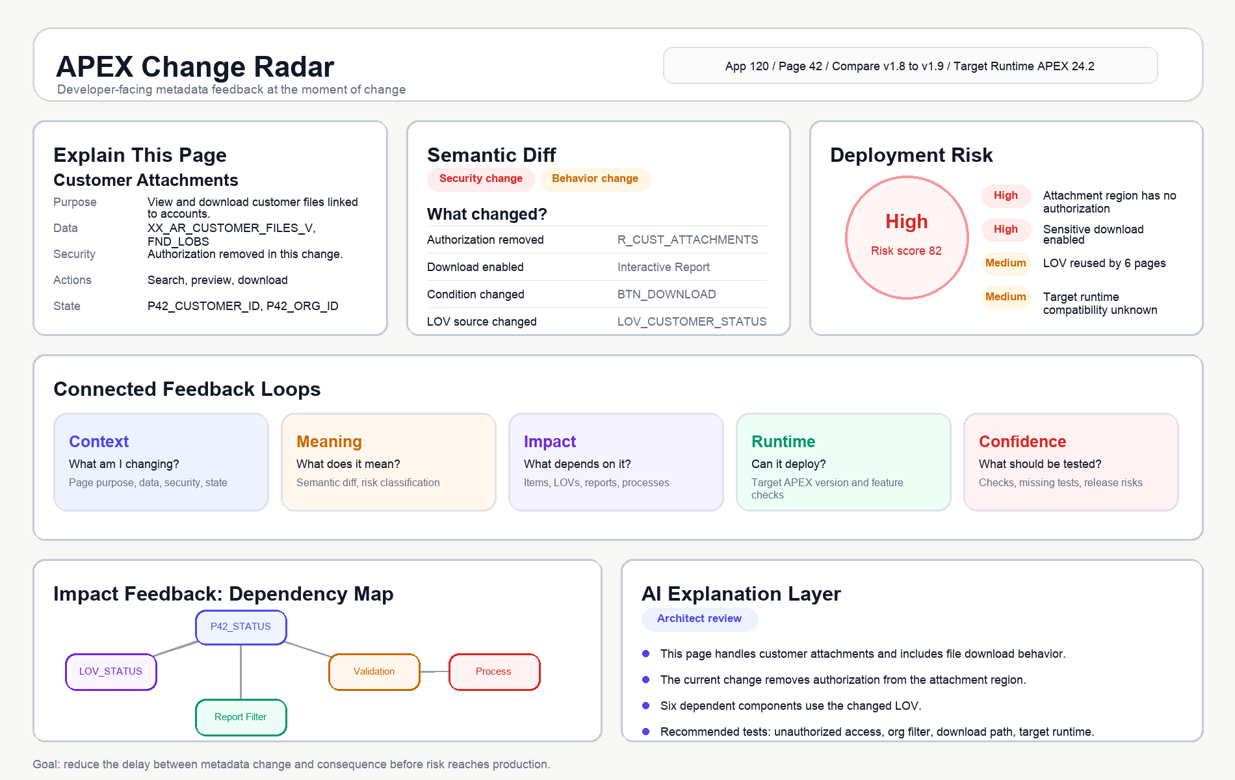Viewport: 1235px width, 780px height.
Task: Open the Architect review chip
Action: (699, 619)
